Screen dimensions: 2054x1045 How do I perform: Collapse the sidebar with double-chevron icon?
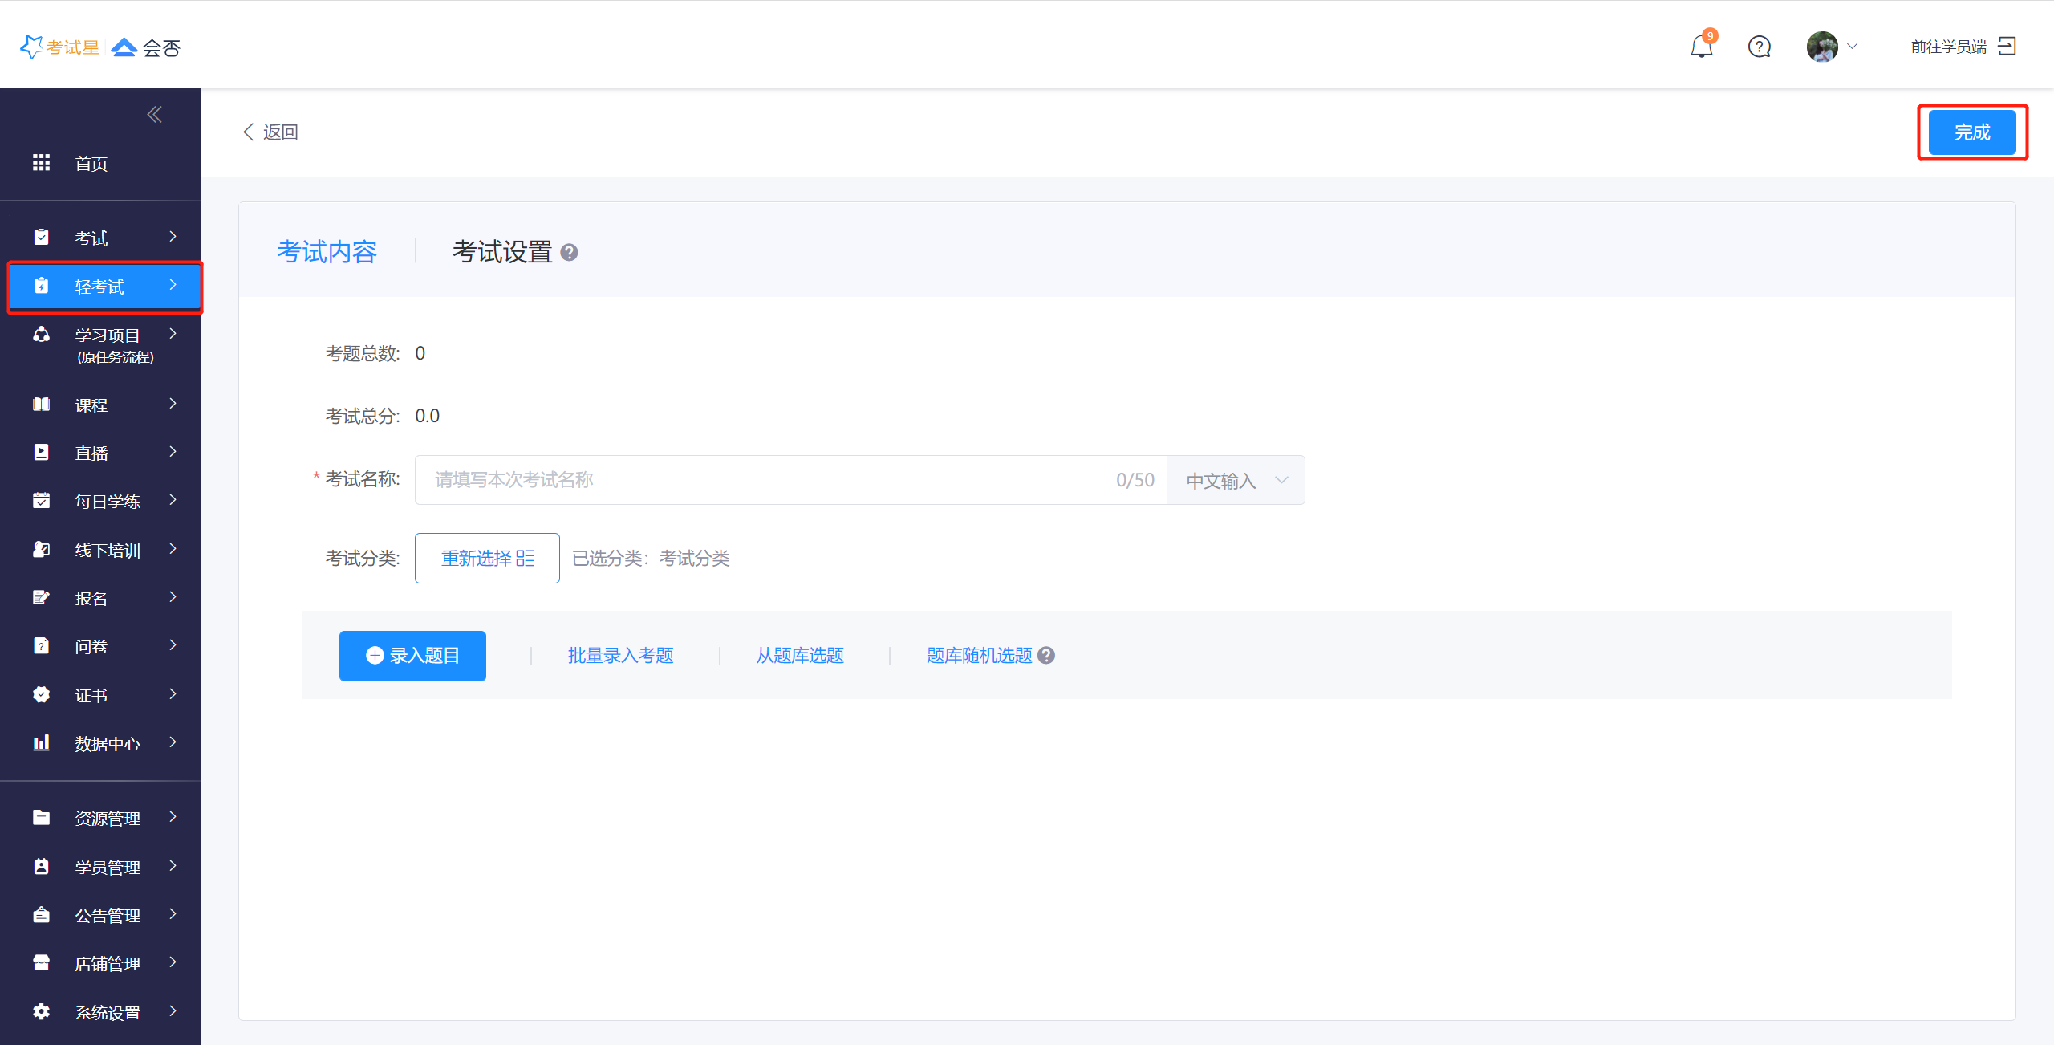click(x=155, y=115)
